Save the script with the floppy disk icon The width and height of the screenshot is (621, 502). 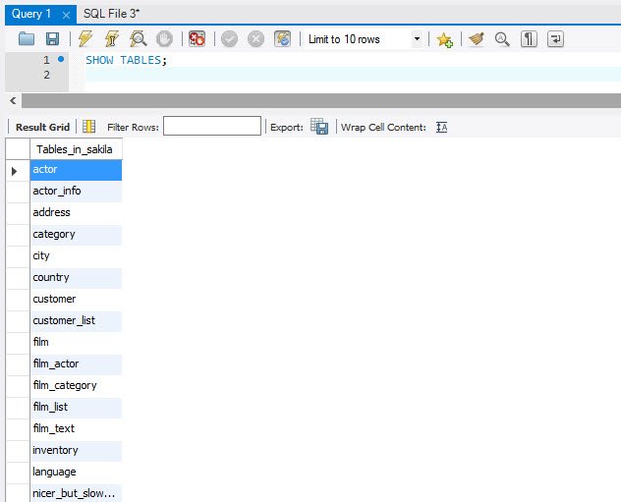tap(52, 38)
